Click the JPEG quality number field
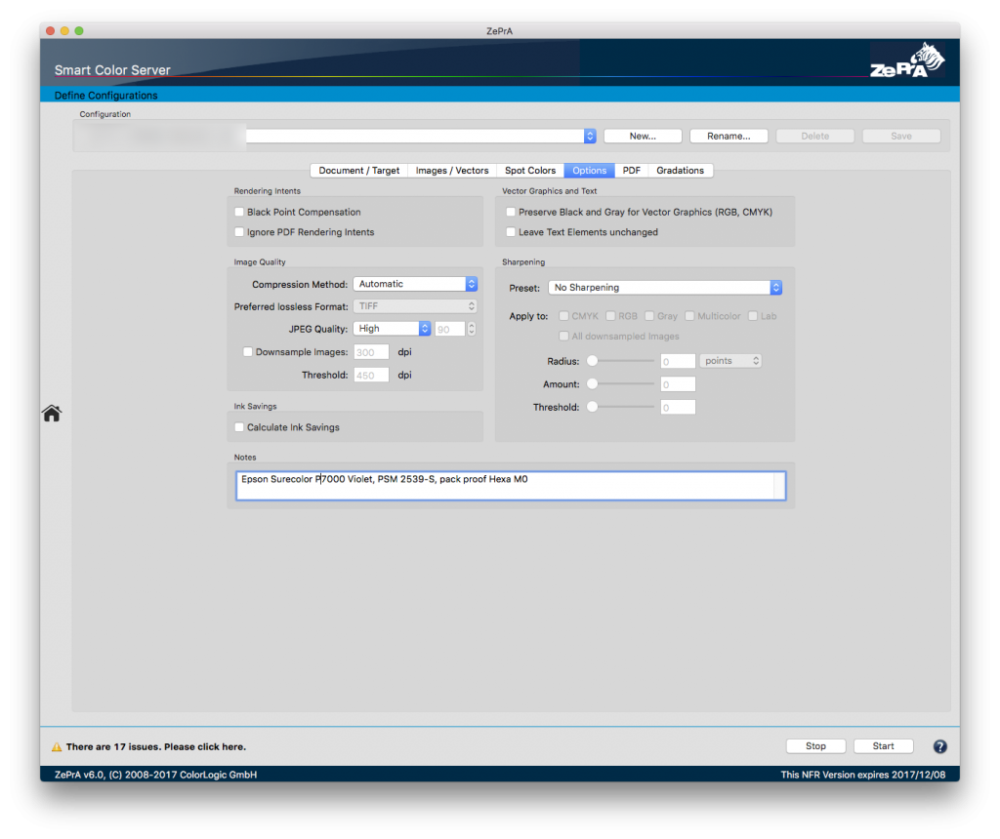This screenshot has width=1000, height=839. 450,329
